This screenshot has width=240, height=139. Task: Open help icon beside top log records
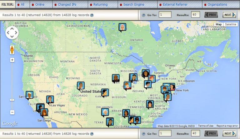(x=92, y=15)
